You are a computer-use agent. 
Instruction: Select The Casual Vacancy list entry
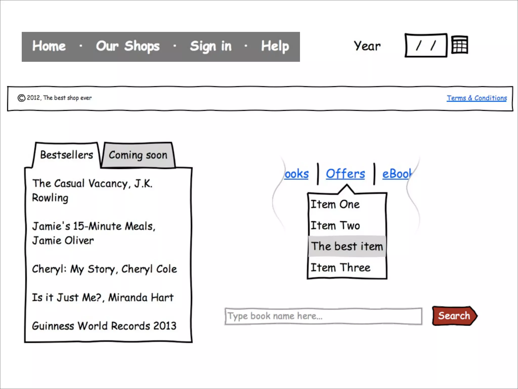(x=92, y=190)
